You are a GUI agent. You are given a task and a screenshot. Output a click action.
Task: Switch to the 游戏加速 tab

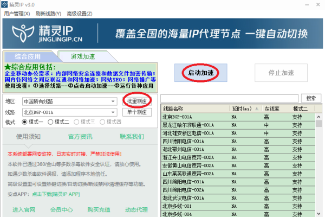pos(83,56)
